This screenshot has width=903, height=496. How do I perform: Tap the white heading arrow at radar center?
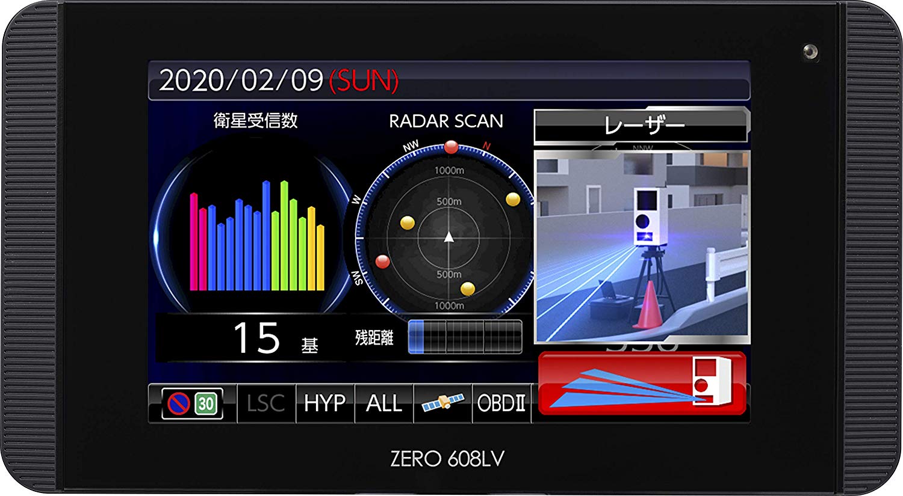(x=448, y=237)
